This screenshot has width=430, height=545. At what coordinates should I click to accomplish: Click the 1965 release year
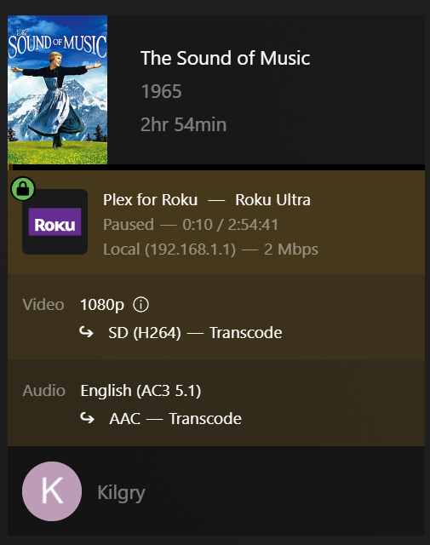coord(161,91)
